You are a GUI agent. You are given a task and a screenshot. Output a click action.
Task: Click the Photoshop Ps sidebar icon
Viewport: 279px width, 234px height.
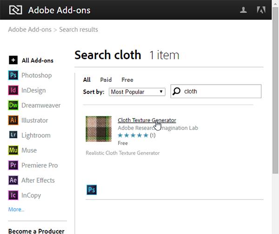coord(13,75)
